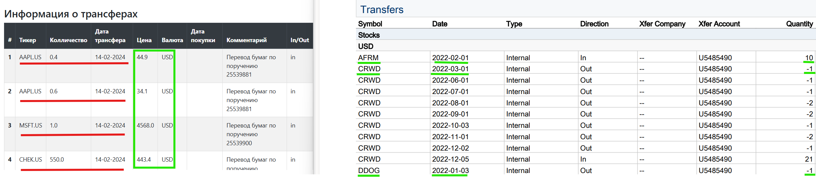Click the date 2022-02-01 cell
This screenshot has height=177, width=816.
tap(450, 58)
